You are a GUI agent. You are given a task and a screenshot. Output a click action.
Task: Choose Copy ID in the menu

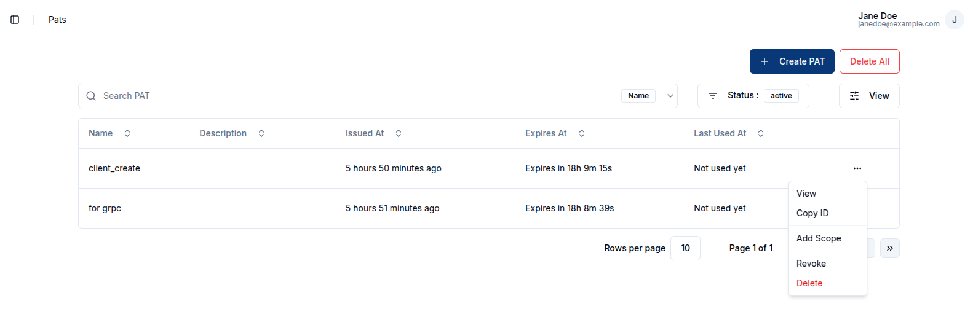click(x=812, y=213)
